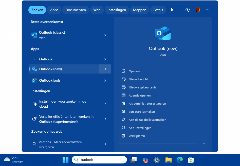Expand the Outlook app result chevron
240x166 pixels.
(x=105, y=59)
